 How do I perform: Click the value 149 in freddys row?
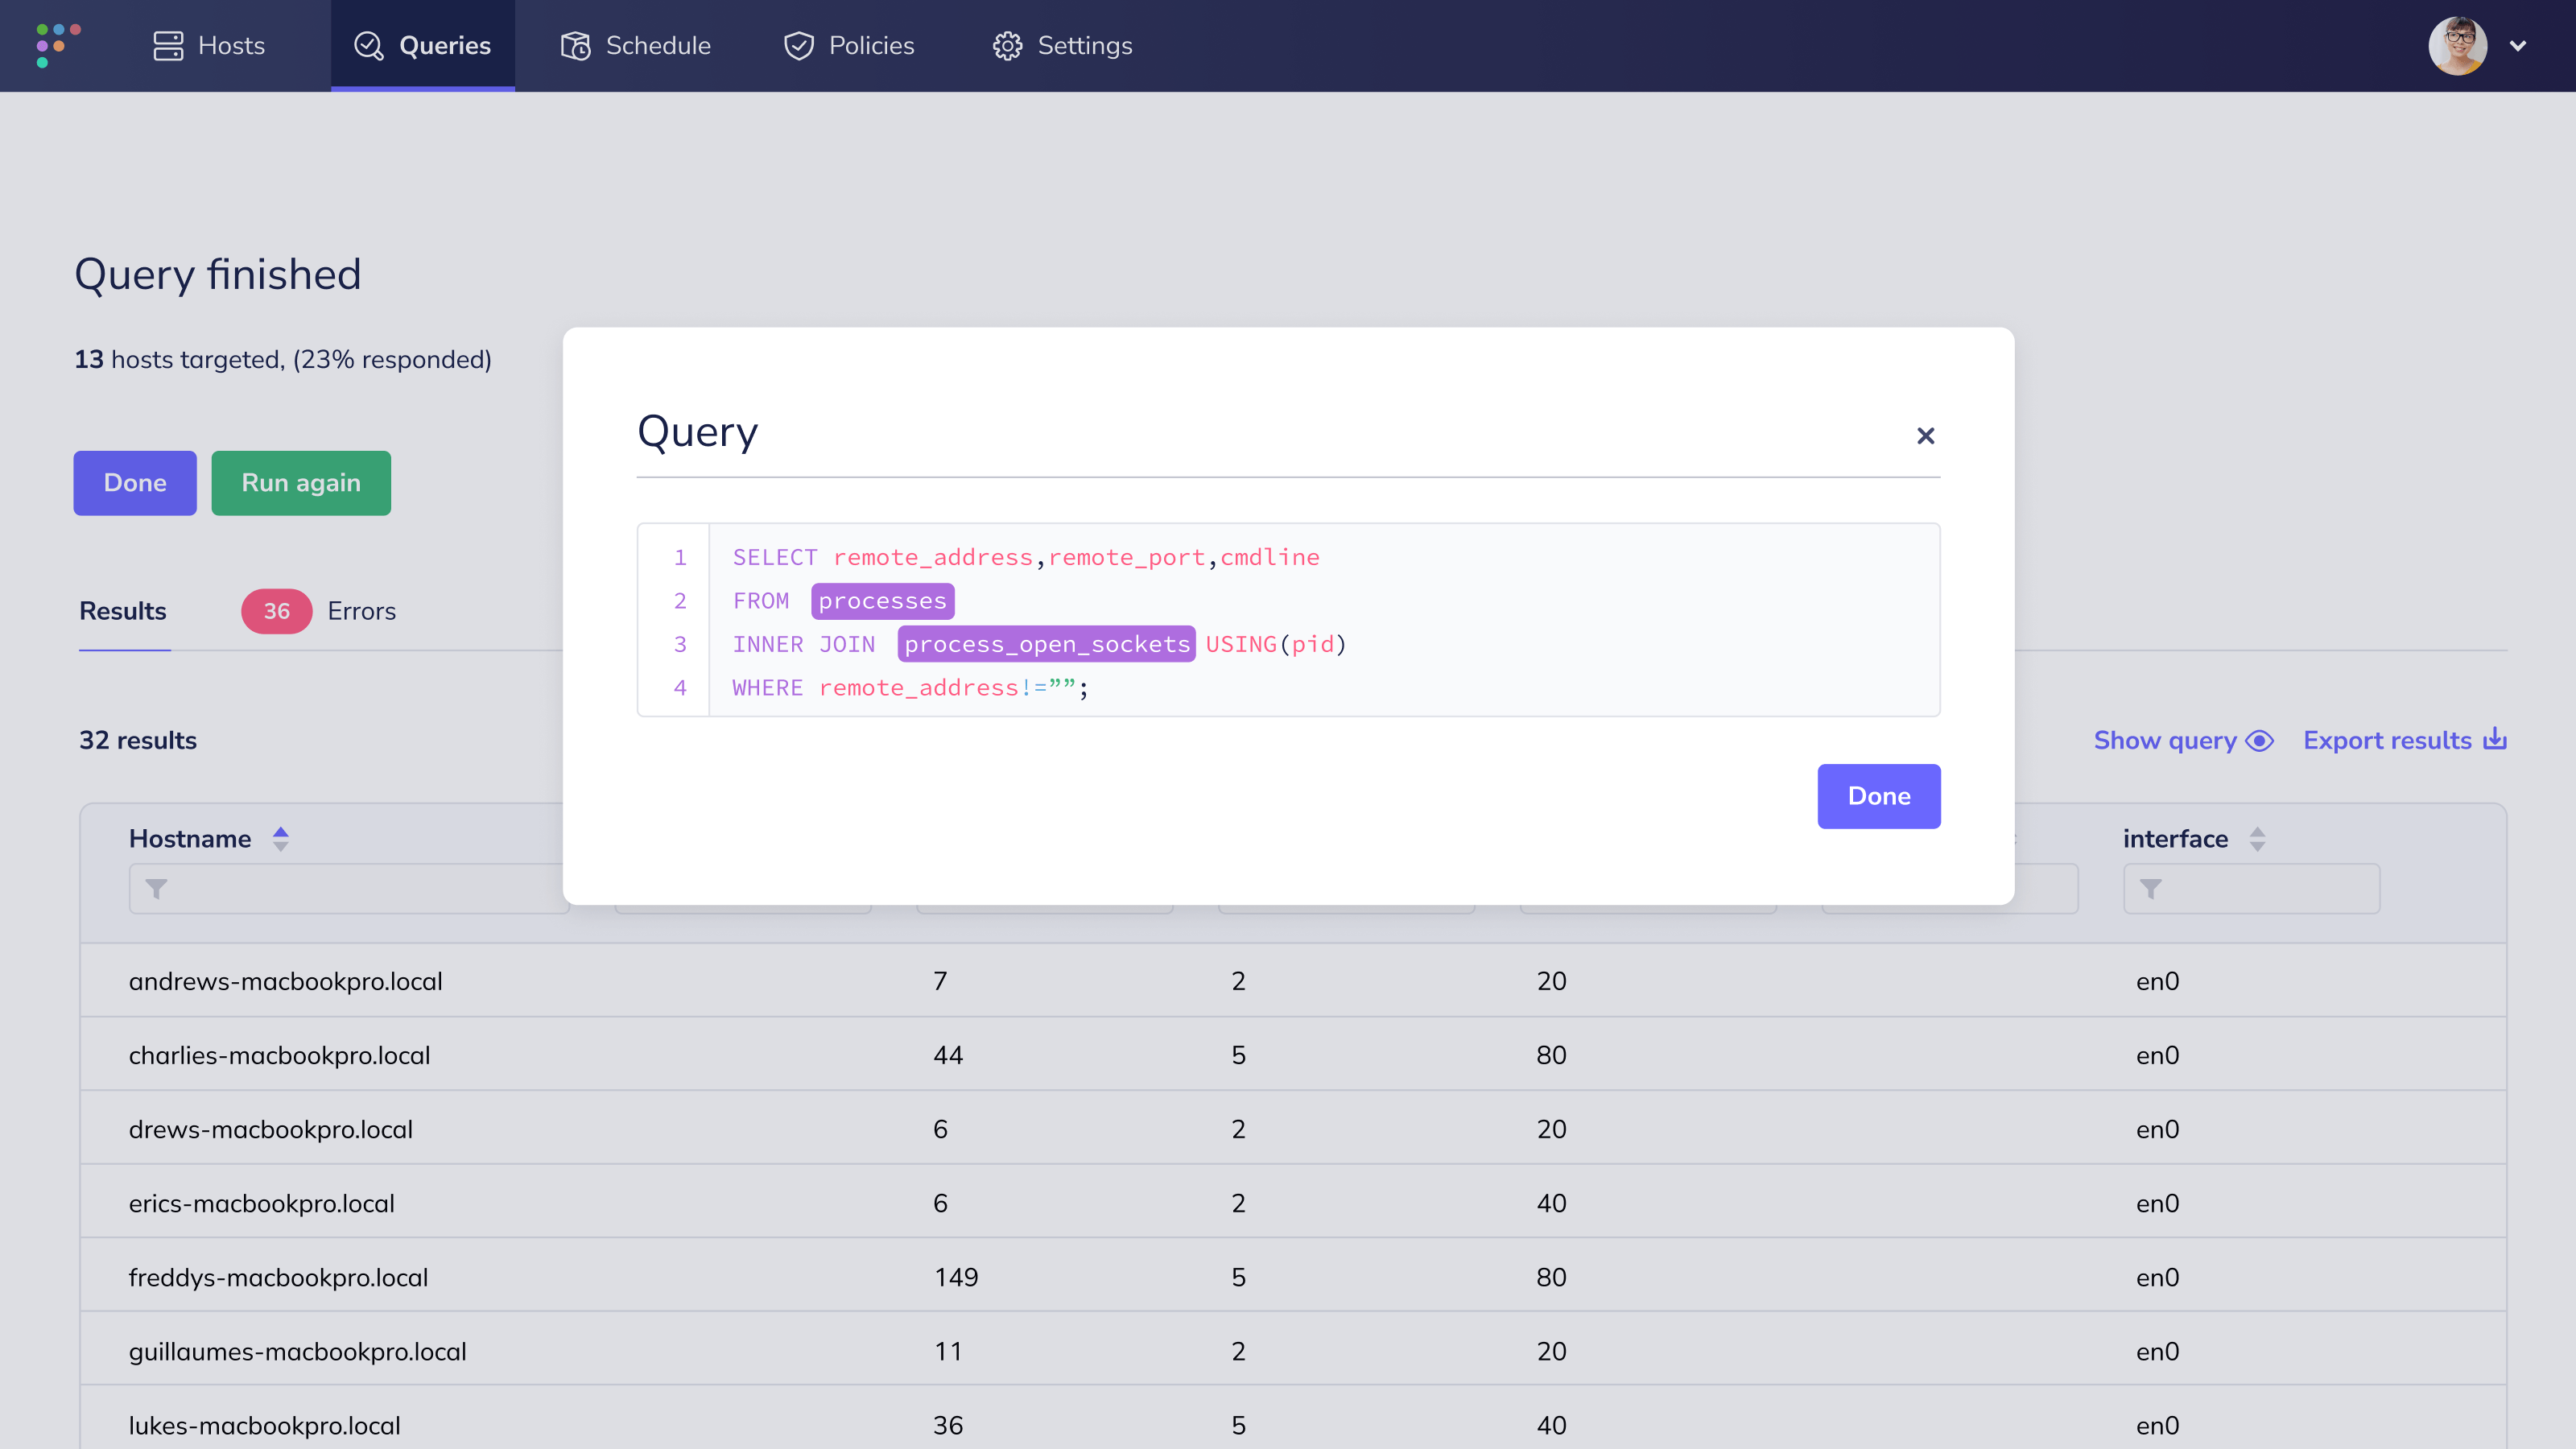coord(956,1277)
